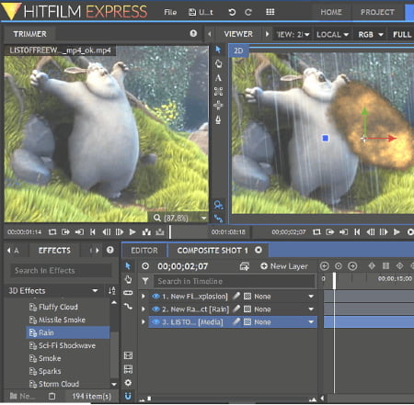Choose the four-way move tool in viewer toolbar
Screen dimensions: 414x405
pos(218,106)
